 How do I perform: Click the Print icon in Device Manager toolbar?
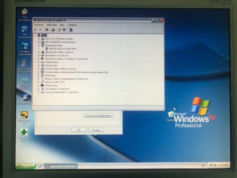click(53, 30)
